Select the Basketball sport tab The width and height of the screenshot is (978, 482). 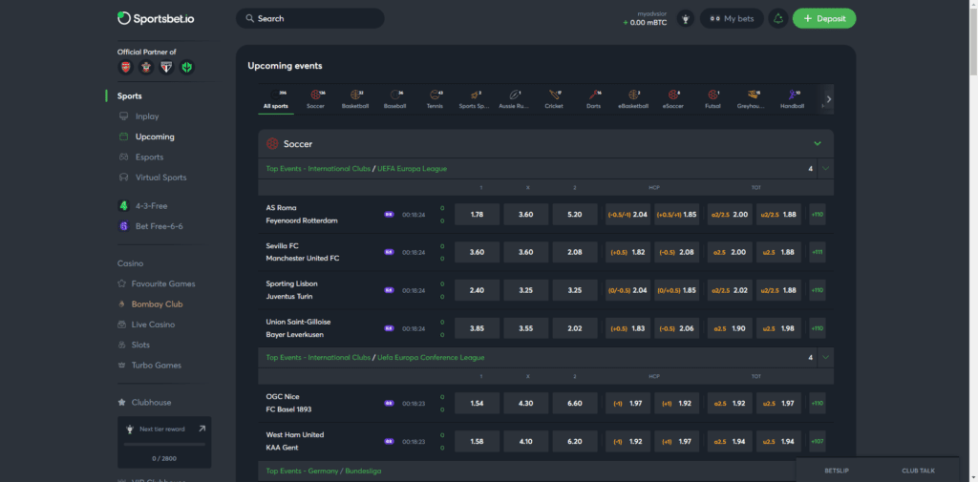355,99
